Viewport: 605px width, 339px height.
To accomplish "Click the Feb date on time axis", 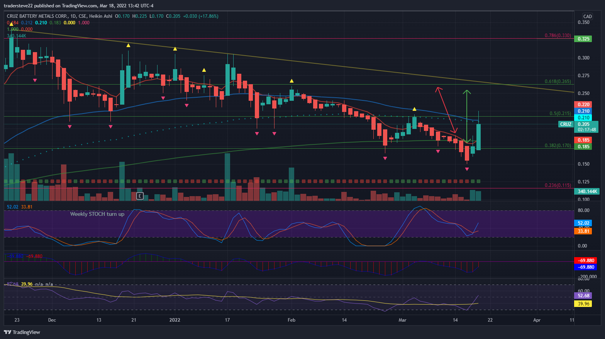I will point(291,320).
